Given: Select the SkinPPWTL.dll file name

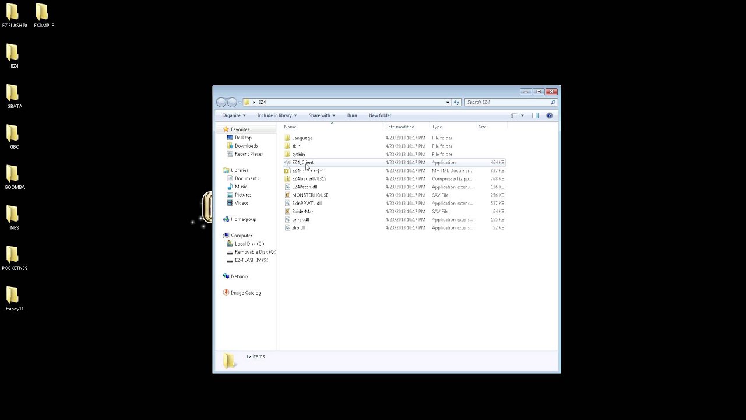Looking at the screenshot, I should pyautogui.click(x=307, y=204).
